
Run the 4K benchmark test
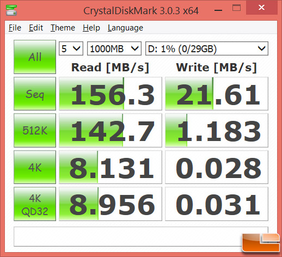point(35,167)
